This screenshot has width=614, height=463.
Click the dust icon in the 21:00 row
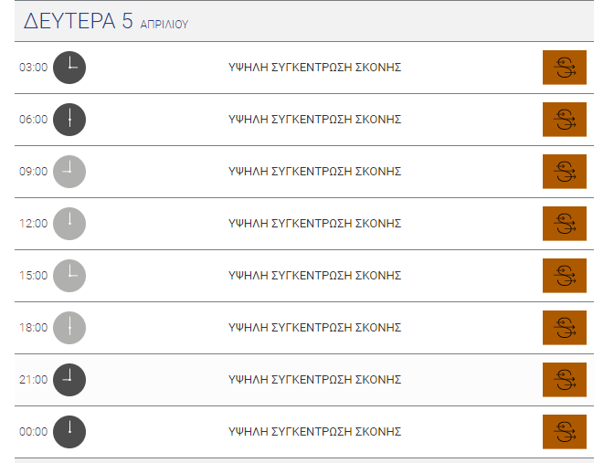[x=565, y=380]
